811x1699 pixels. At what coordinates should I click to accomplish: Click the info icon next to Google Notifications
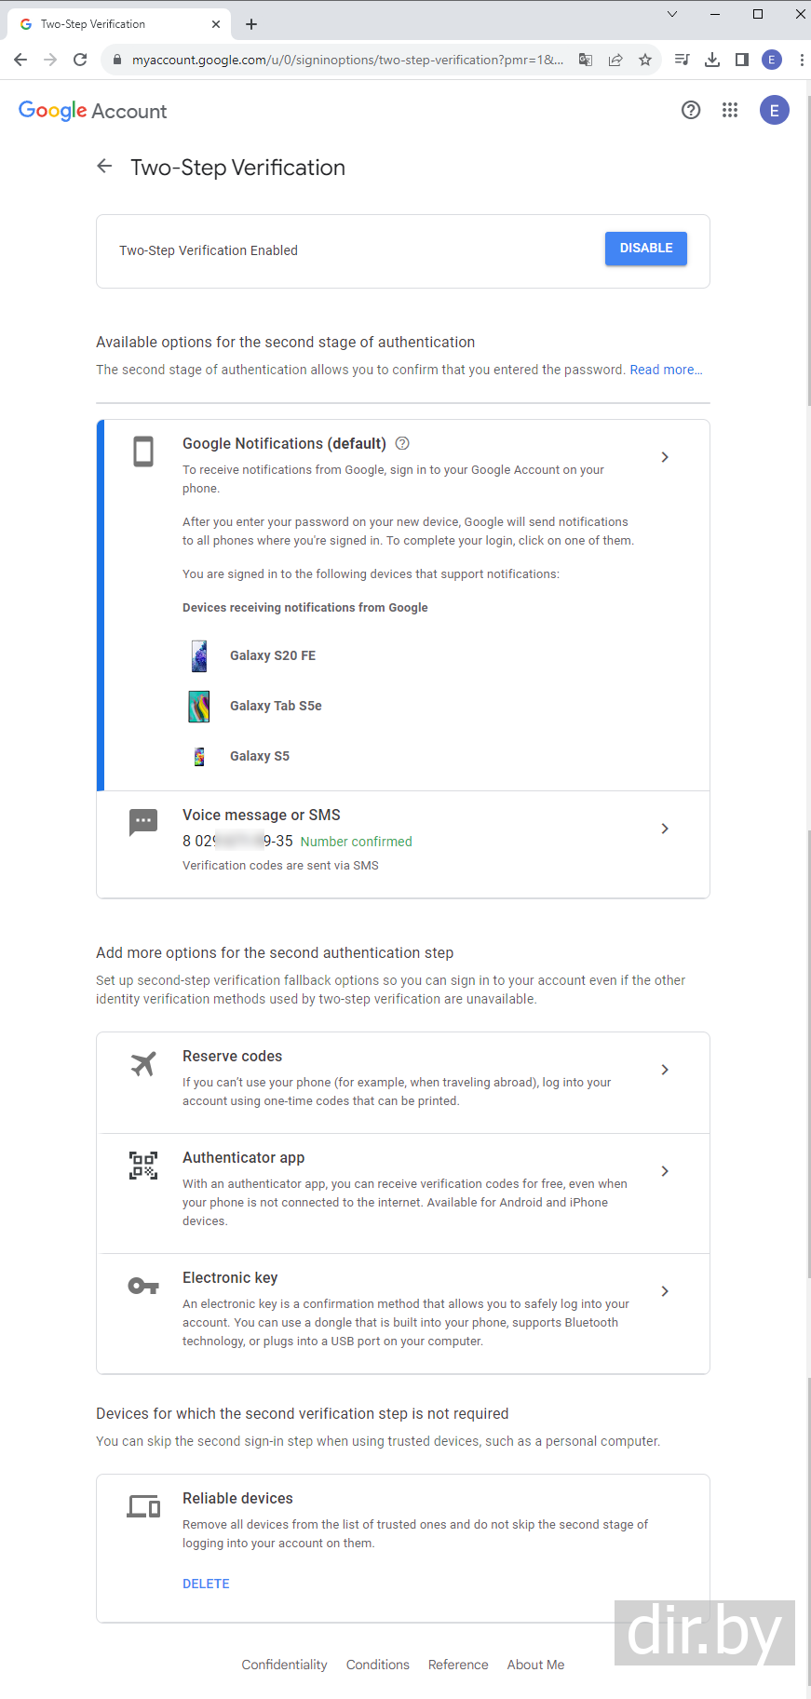coord(402,443)
